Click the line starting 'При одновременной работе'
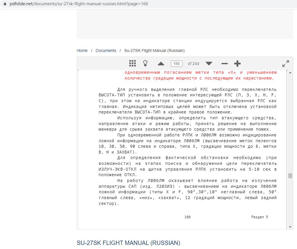This screenshot has height=249, width=297. [x=197, y=135]
